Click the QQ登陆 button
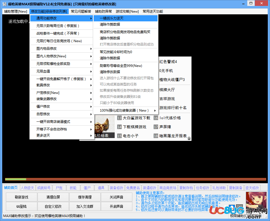This screenshot has height=221, width=270. pos(22,206)
